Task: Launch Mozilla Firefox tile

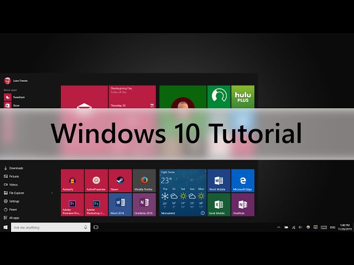Action: point(144,181)
